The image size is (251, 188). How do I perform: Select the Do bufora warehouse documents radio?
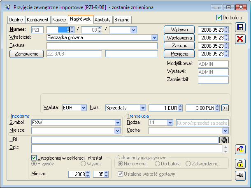[157, 164]
